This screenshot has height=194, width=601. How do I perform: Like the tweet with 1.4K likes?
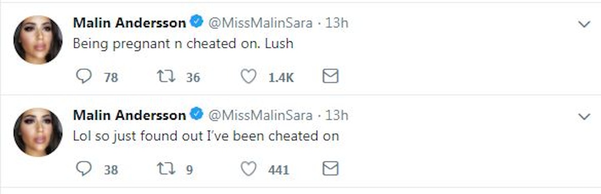point(249,76)
